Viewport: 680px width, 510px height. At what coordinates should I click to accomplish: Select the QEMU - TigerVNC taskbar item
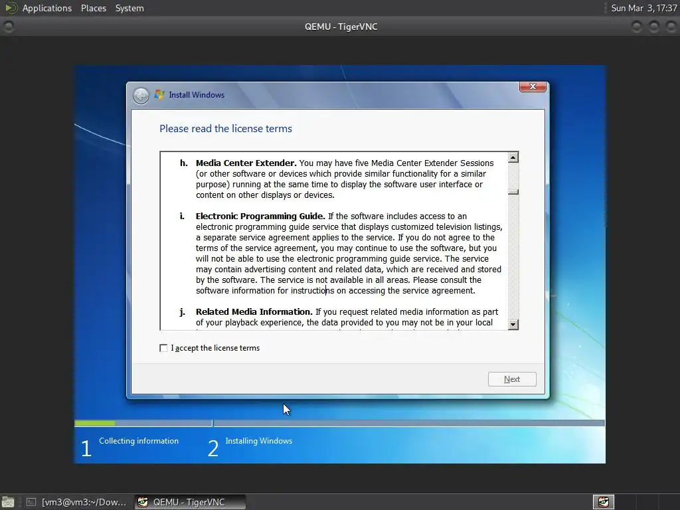click(190, 502)
